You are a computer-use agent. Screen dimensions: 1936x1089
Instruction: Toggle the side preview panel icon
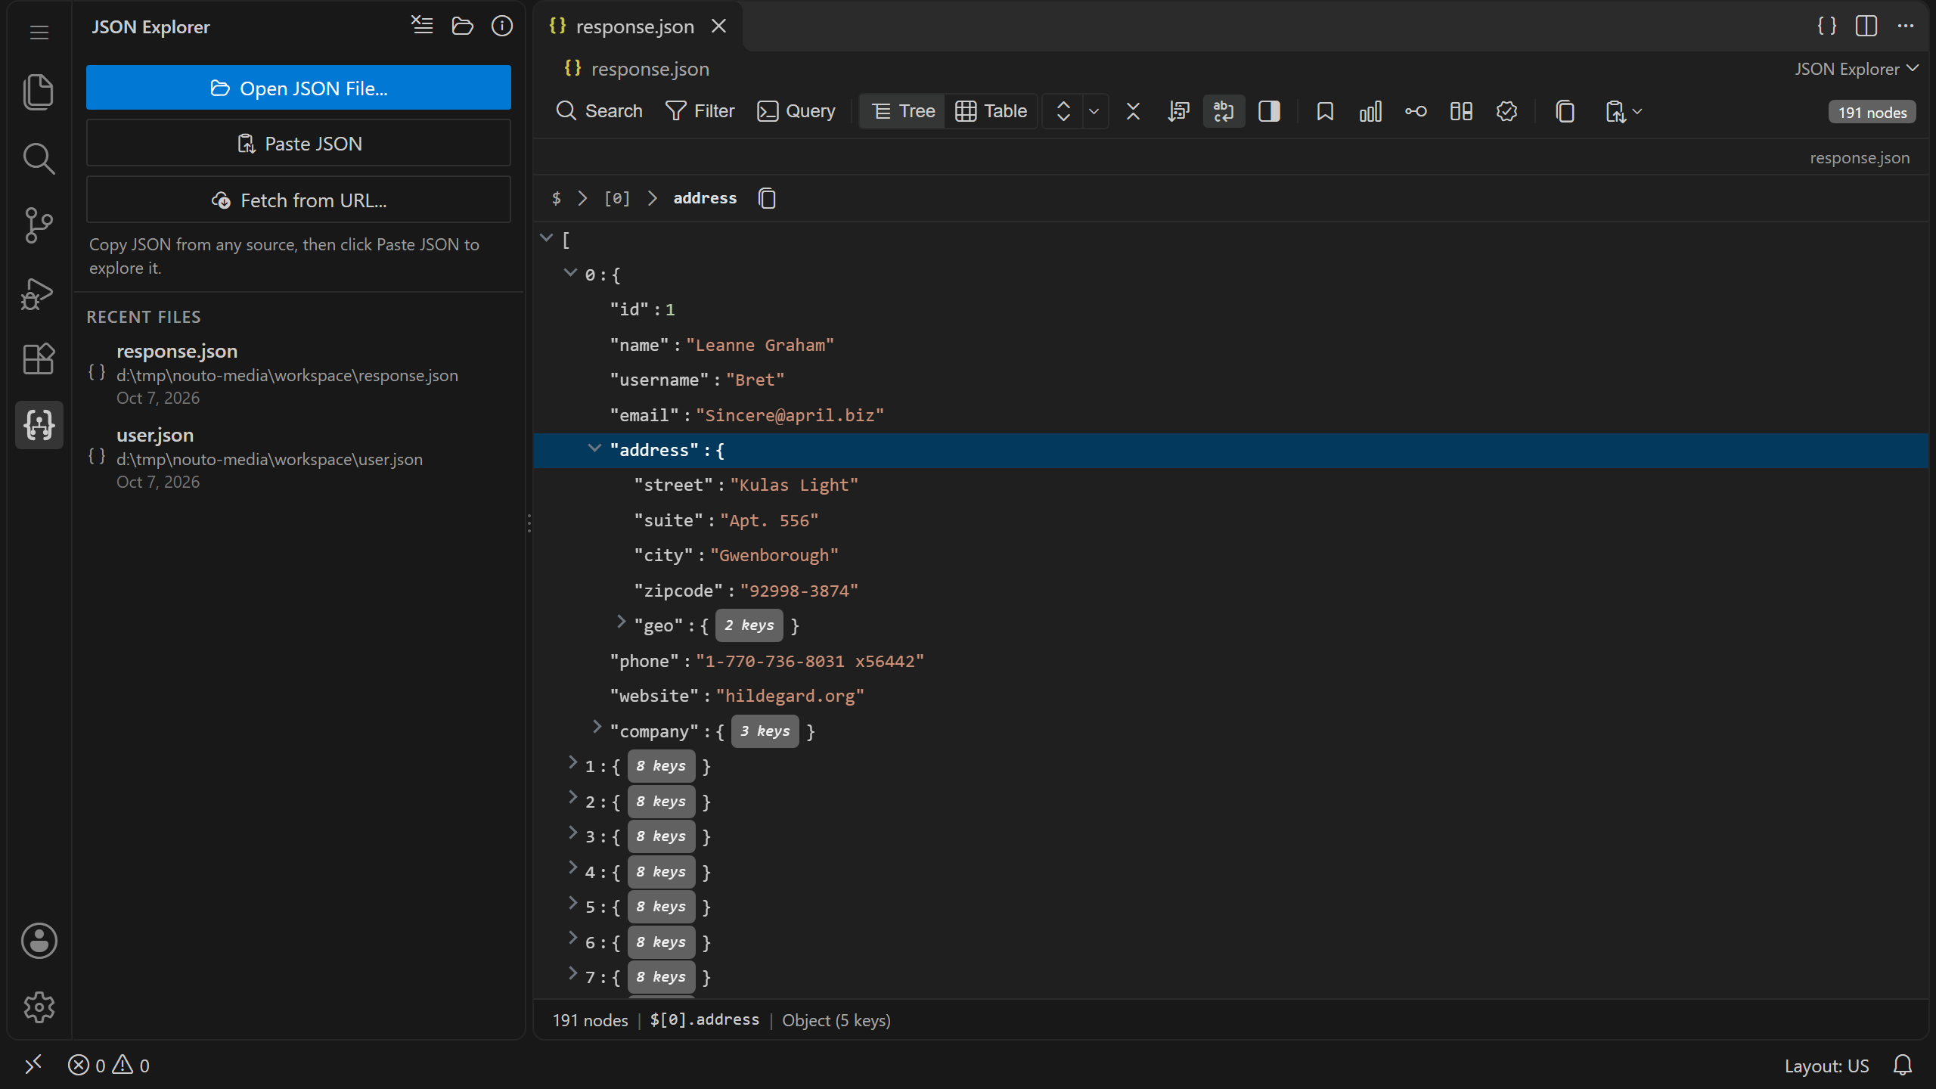tap(1269, 112)
